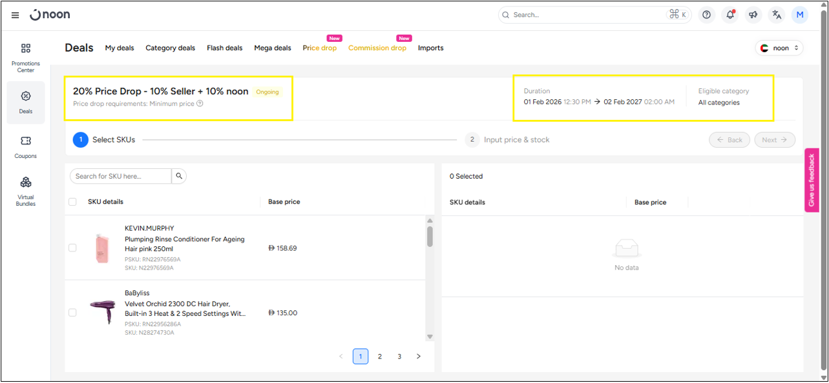The image size is (829, 383).
Task: Click the help question mark icon
Action: pyautogui.click(x=707, y=15)
